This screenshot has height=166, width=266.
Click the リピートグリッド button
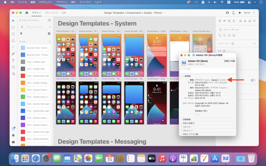pyautogui.click(x=231, y=30)
